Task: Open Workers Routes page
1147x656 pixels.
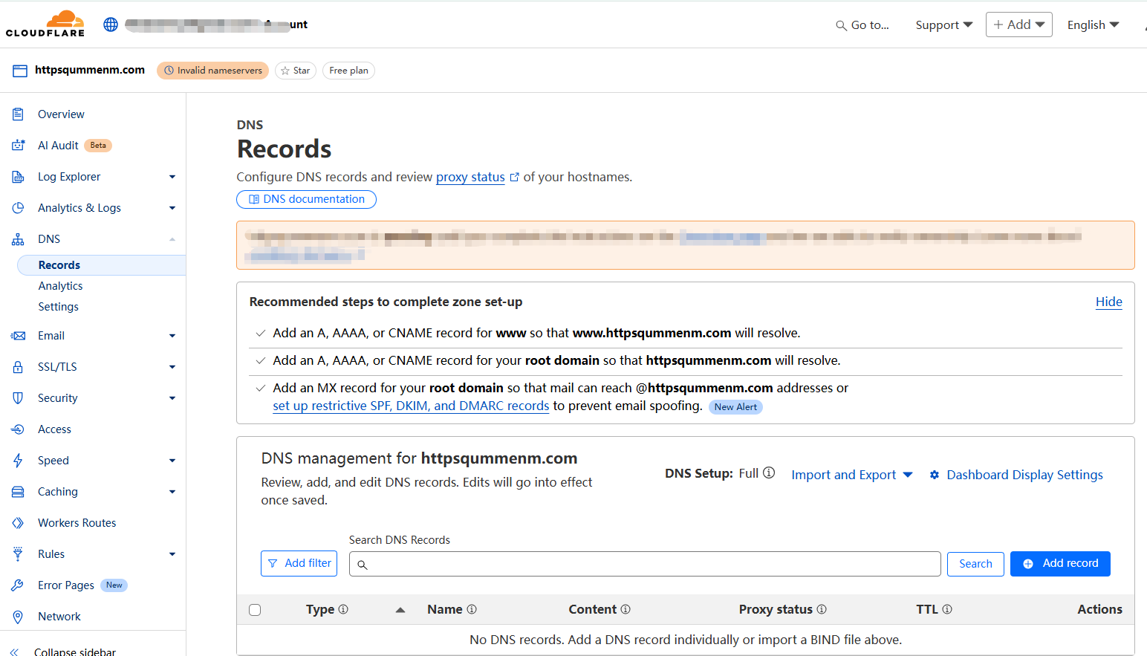Action: [x=77, y=523]
